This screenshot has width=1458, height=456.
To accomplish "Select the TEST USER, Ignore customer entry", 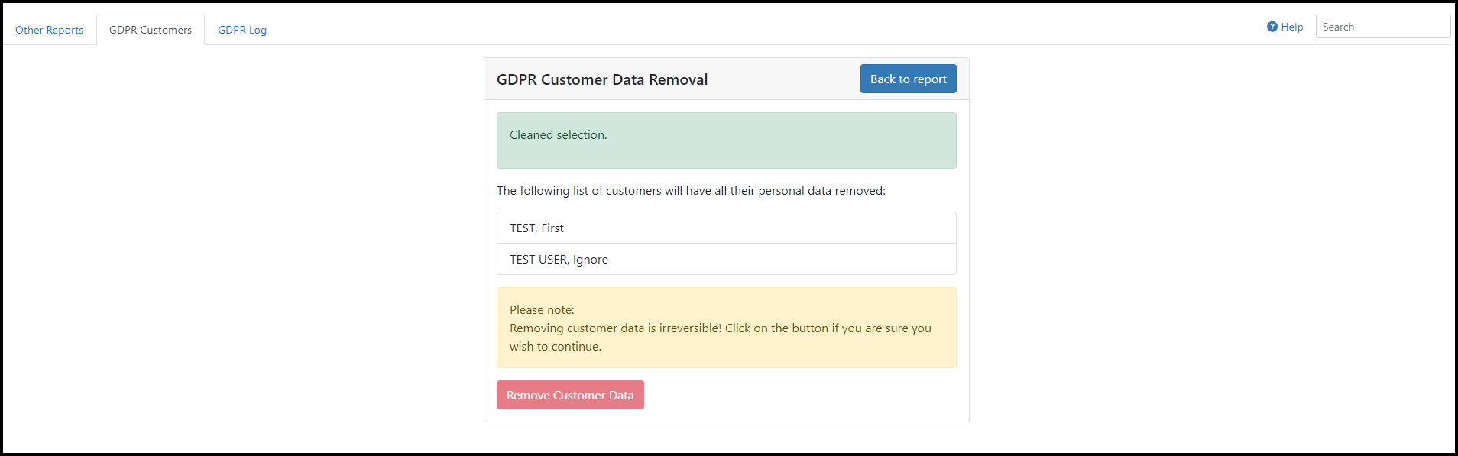I will [726, 259].
